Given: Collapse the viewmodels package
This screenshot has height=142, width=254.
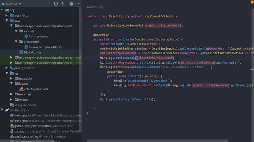Looking at the screenshot, I should pyautogui.click(x=16, y=41).
